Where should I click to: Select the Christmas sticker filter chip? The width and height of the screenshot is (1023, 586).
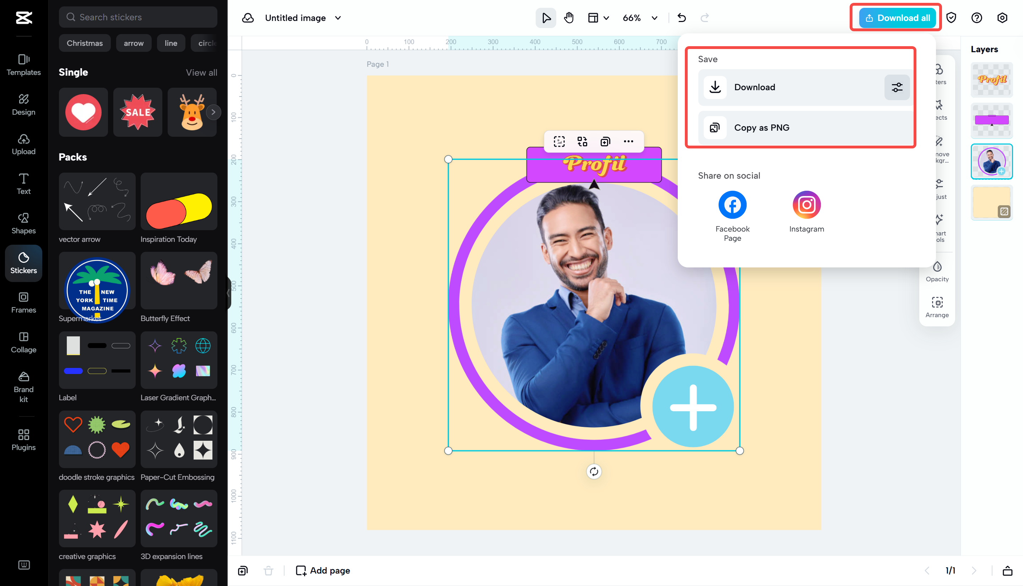[85, 43]
